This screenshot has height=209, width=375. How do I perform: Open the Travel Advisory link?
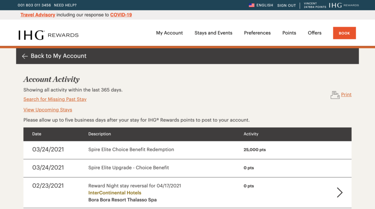pyautogui.click(x=38, y=15)
